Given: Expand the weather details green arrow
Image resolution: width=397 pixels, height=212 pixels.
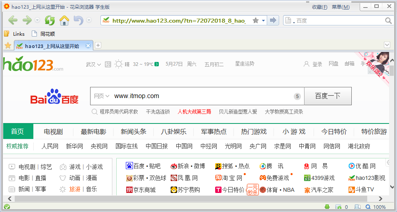Looking at the screenshot, I should [156, 64].
